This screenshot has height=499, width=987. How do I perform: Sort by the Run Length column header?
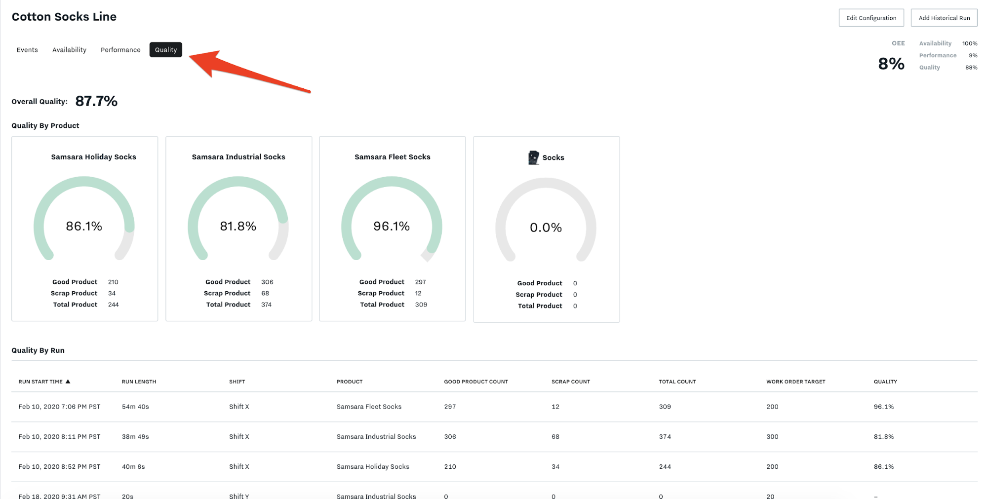pos(139,382)
